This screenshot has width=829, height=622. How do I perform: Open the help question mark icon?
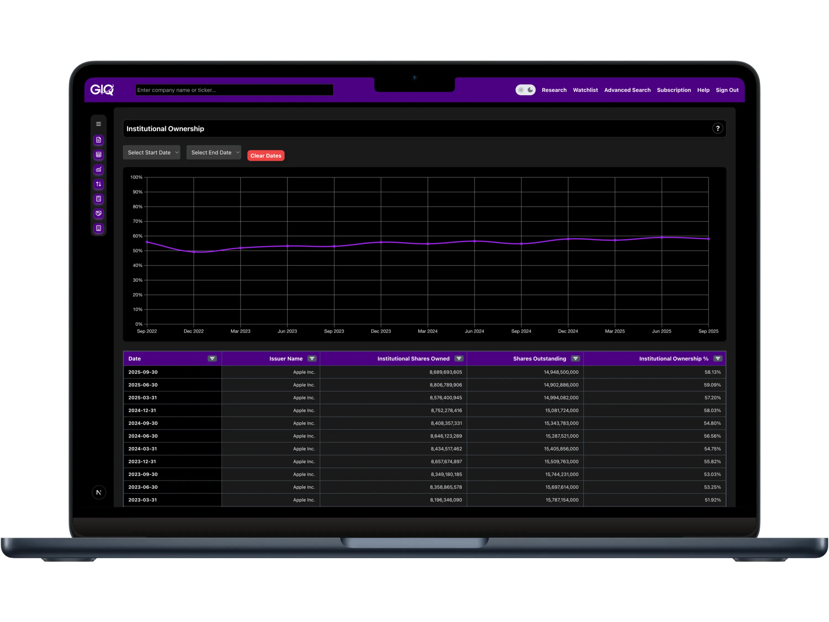pos(718,128)
